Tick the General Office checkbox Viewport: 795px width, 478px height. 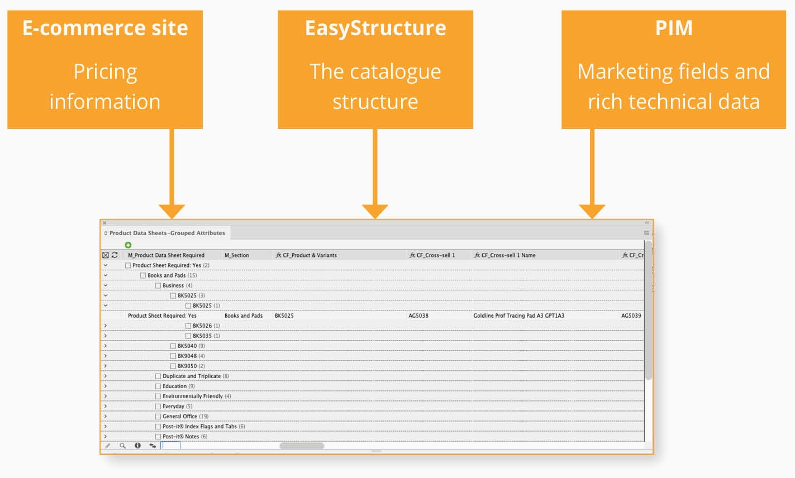click(158, 416)
